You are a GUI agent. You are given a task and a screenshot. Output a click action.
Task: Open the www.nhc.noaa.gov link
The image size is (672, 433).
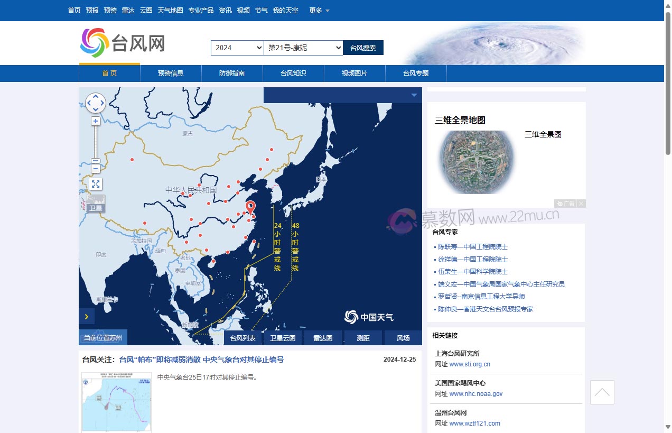(475, 393)
